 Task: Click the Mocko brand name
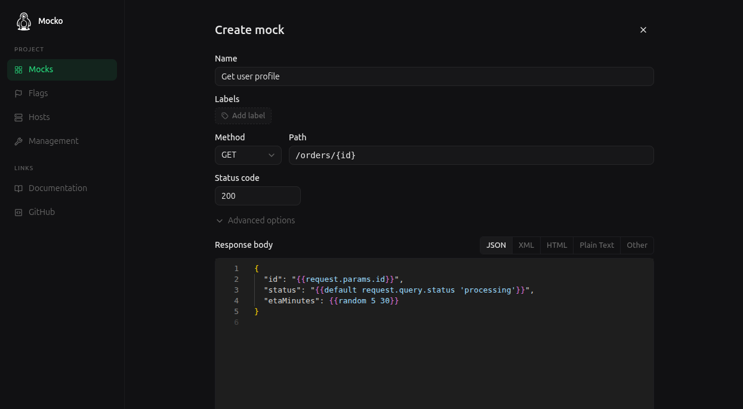51,21
